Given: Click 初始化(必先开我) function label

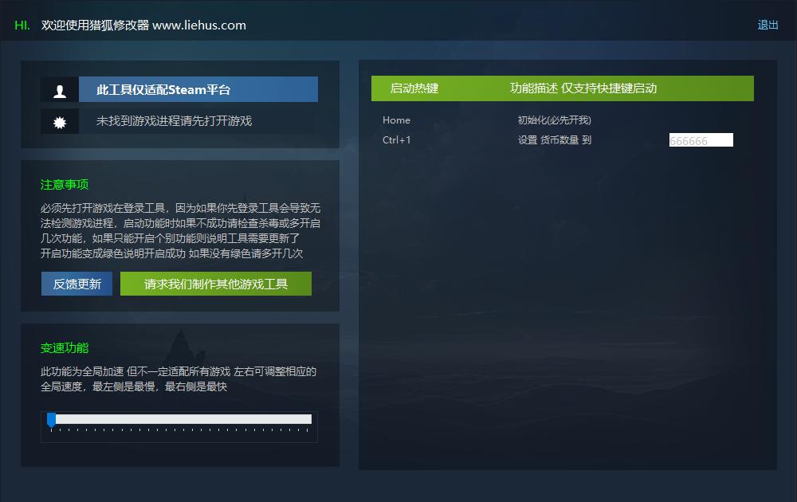Looking at the screenshot, I should point(554,120).
